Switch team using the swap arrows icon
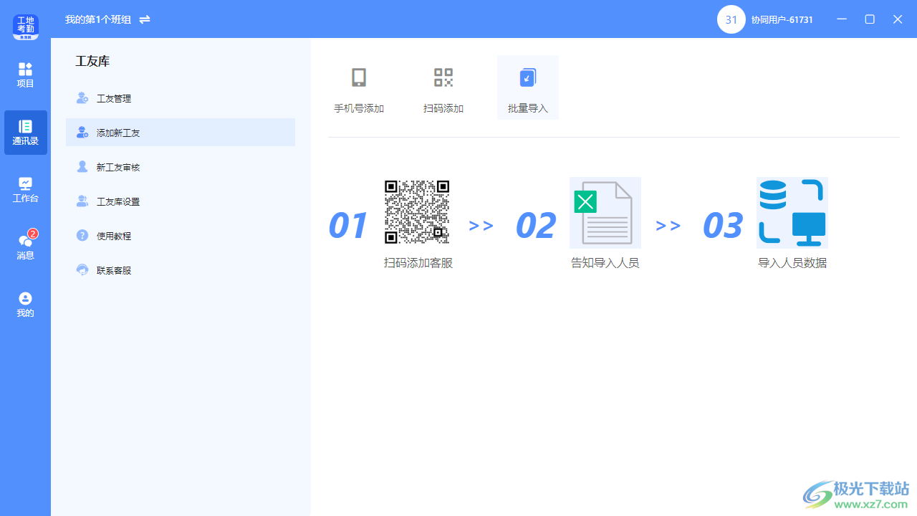 tap(145, 19)
